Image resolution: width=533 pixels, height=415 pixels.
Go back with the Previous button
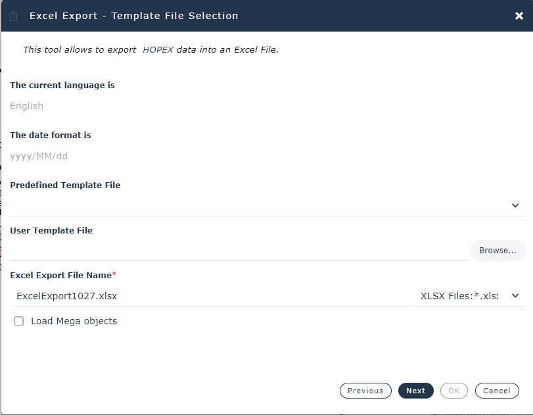click(x=365, y=391)
